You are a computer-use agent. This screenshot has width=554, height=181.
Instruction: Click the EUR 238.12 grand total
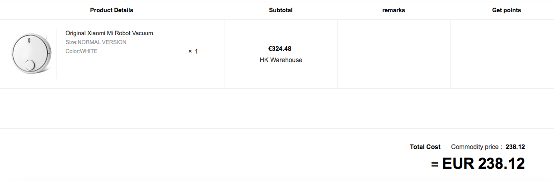[x=484, y=163]
